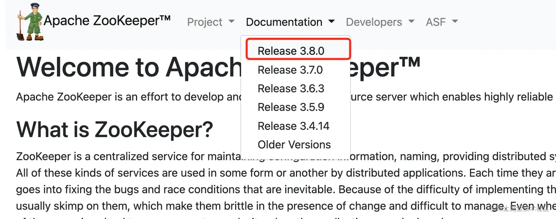This screenshot has height=219, width=556.
Task: Go to Release 3.5.9 documentation
Action: point(291,107)
